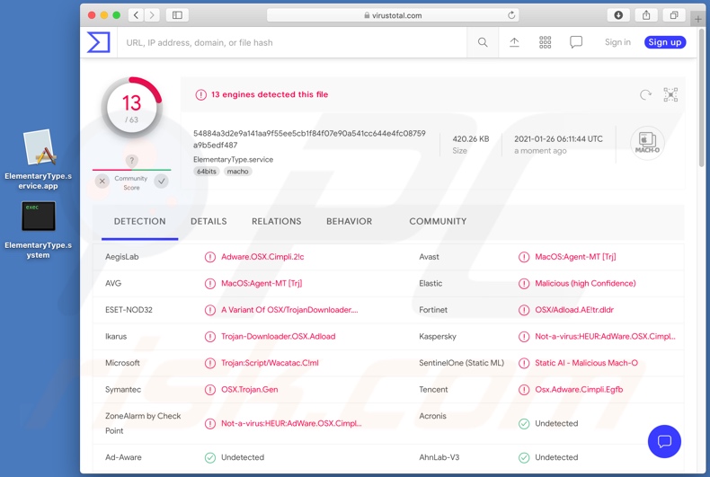Screen dimensions: 710x477
Task: Click Acronis undetected check icon
Action: [x=524, y=424]
